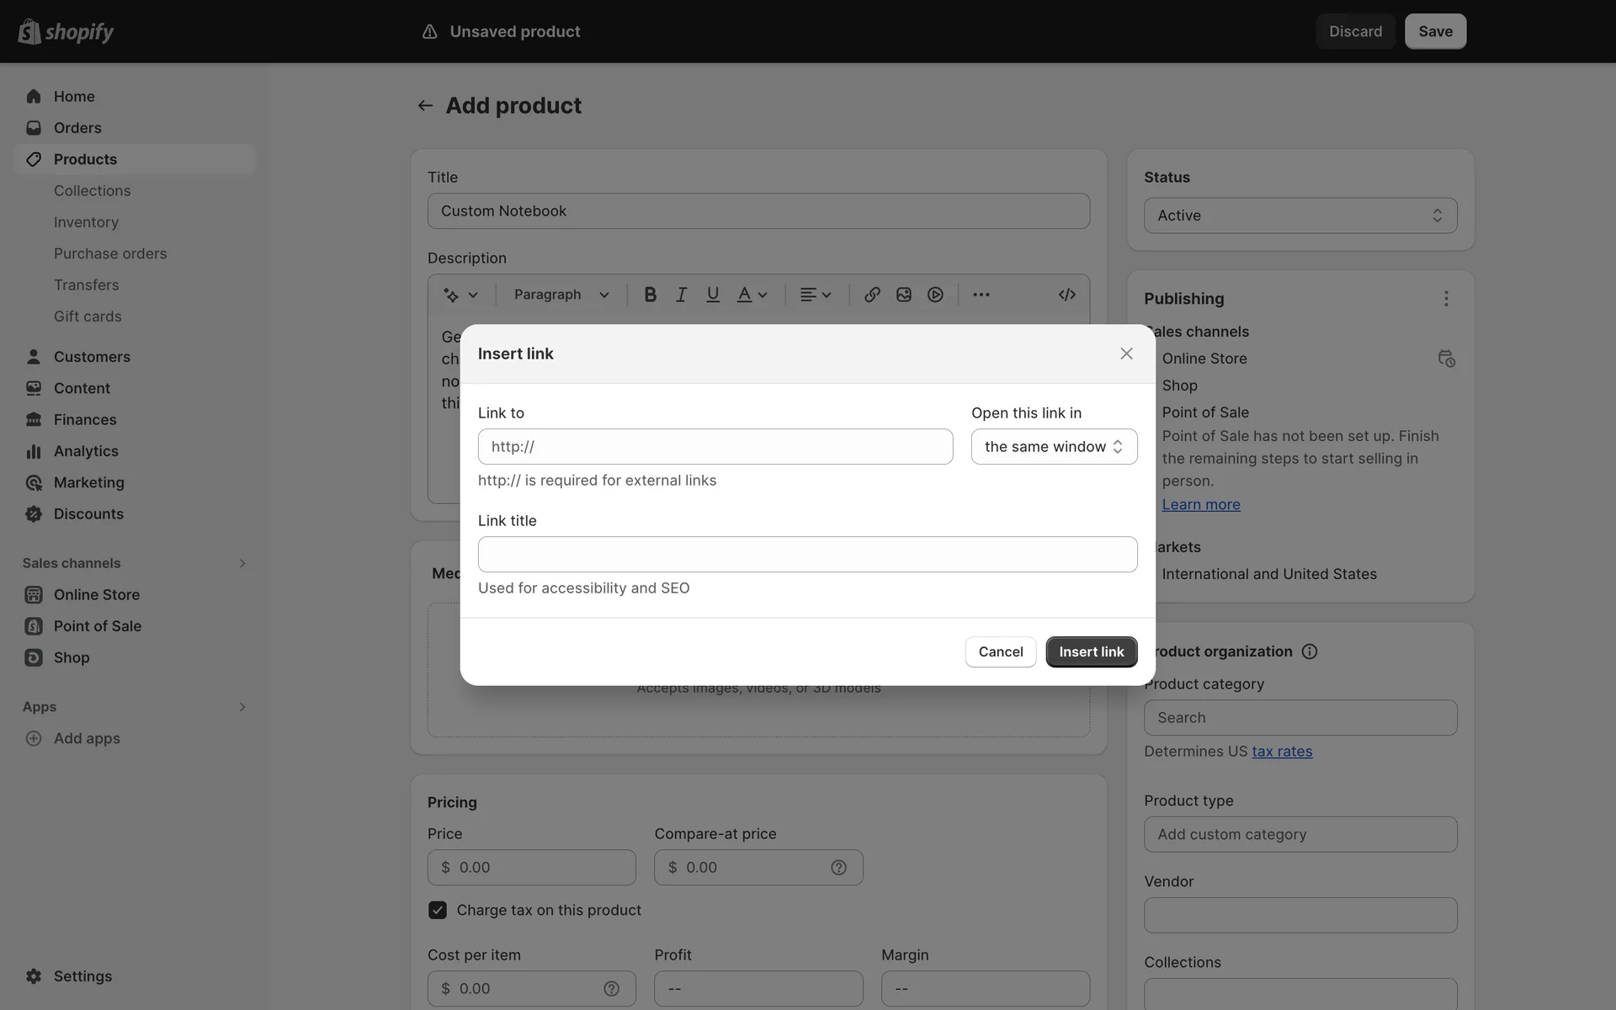Click the back arrow beside Add product
The width and height of the screenshot is (1616, 1010).
point(425,106)
